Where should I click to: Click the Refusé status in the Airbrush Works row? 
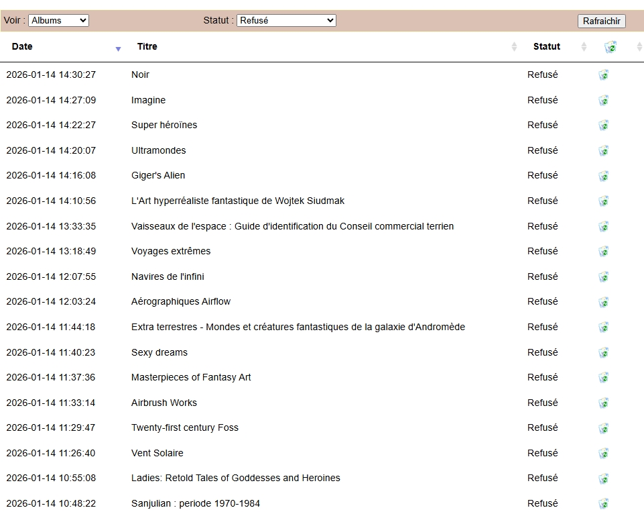(543, 403)
